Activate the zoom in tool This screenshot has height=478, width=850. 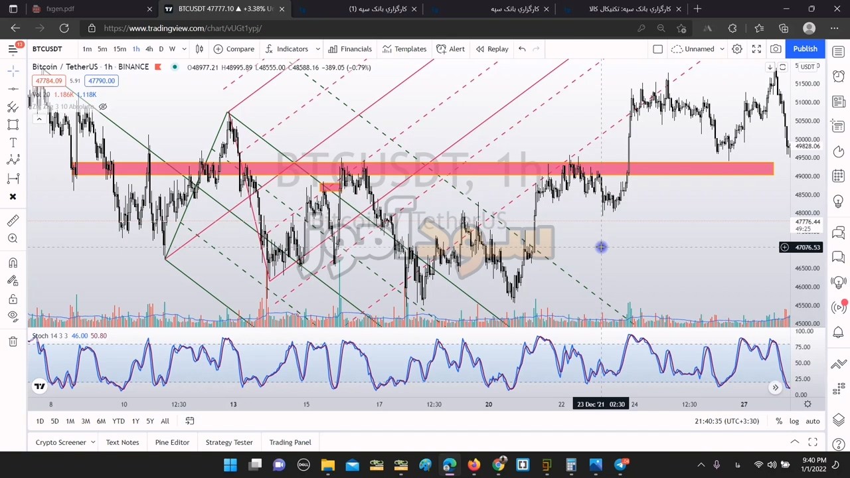pos(13,238)
